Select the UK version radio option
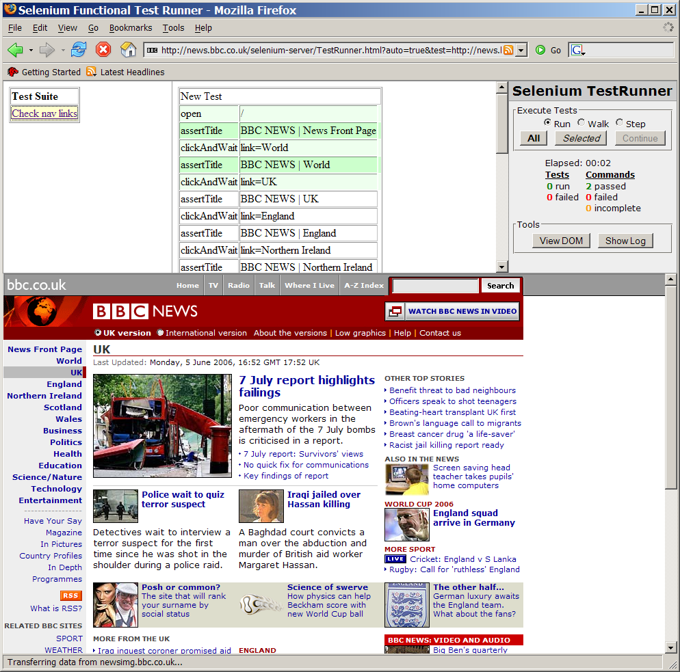The height and width of the screenshot is (672, 680). click(98, 333)
